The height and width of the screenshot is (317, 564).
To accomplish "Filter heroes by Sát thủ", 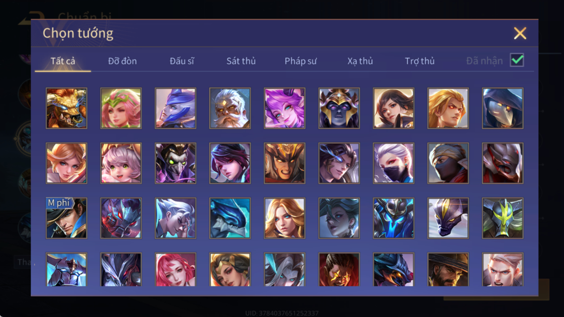I will [241, 61].
